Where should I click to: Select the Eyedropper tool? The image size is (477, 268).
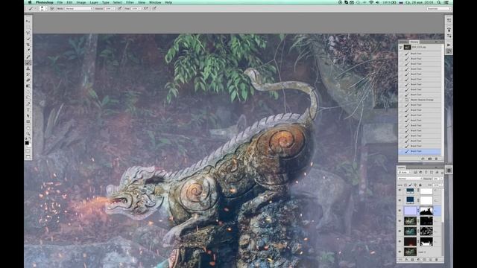[28, 51]
